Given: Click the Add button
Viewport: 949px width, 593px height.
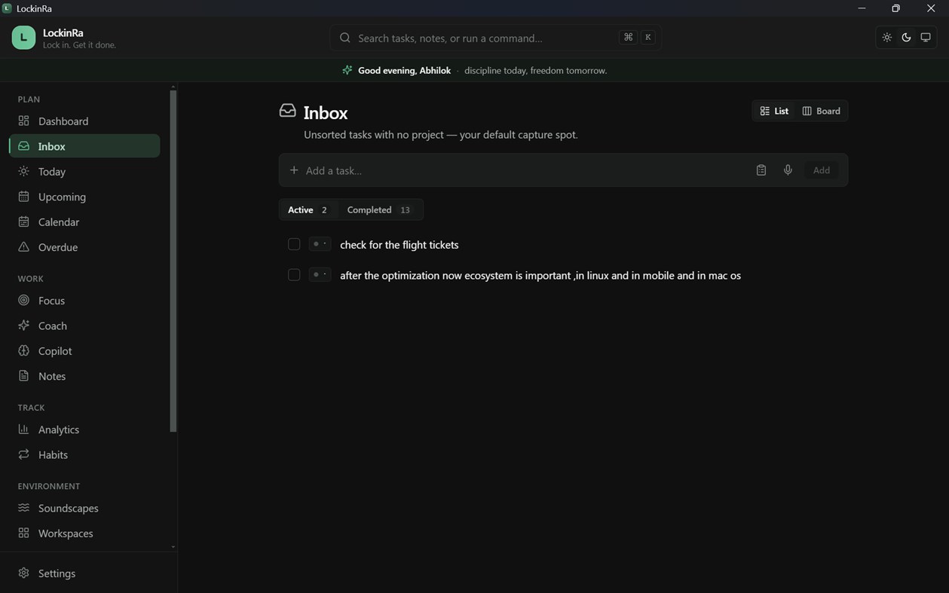Looking at the screenshot, I should tap(822, 170).
